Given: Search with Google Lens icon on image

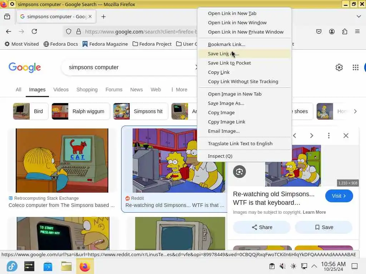Looking at the screenshot, I should point(239,172).
